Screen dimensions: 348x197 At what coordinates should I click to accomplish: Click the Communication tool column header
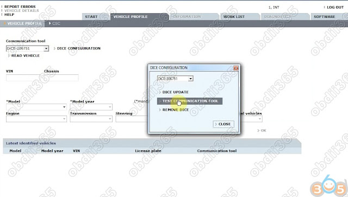pyautogui.click(x=217, y=151)
